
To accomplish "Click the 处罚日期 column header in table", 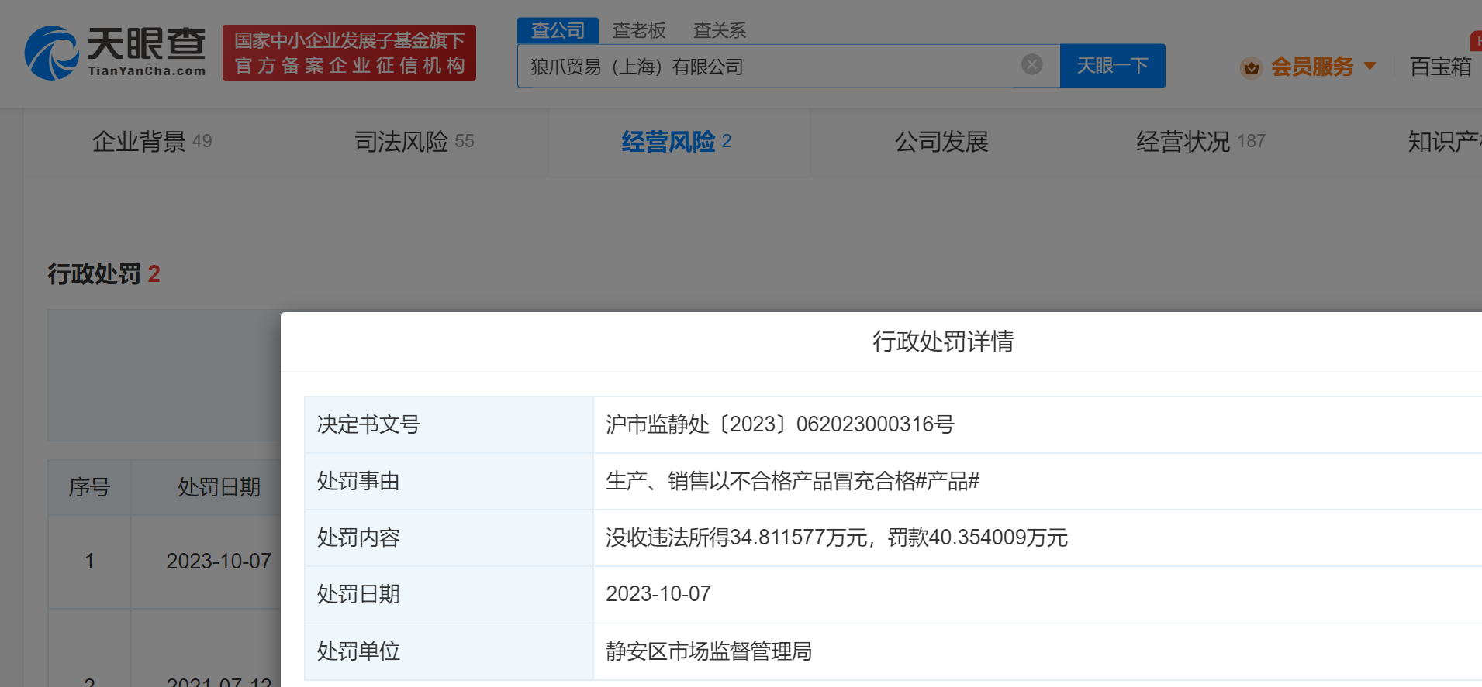I will pos(219,487).
